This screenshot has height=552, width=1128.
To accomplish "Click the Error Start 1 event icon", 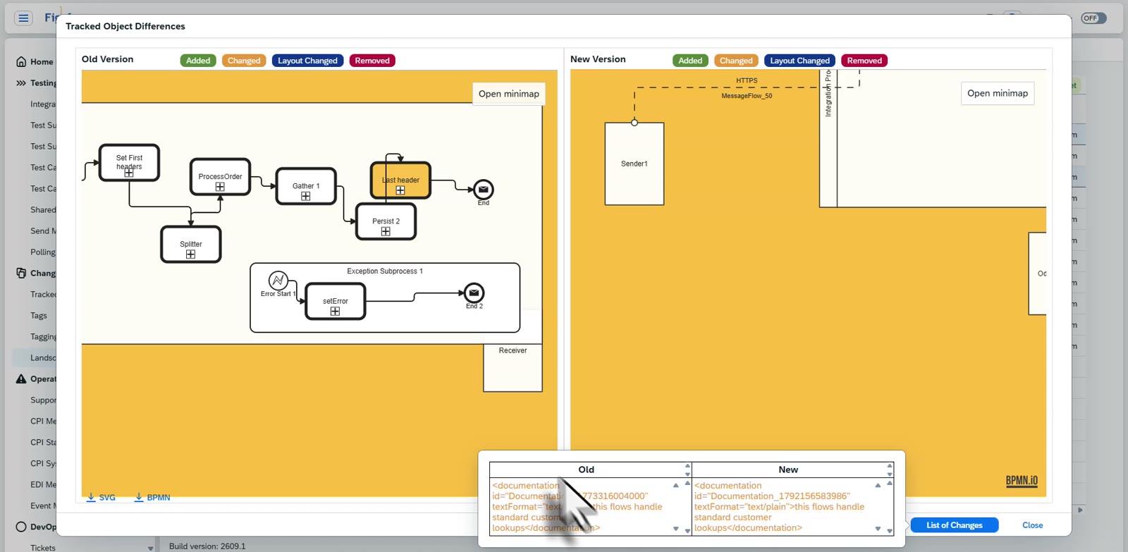I will (x=278, y=281).
